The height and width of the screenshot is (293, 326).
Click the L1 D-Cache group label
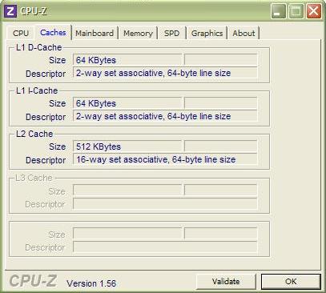tap(39, 47)
